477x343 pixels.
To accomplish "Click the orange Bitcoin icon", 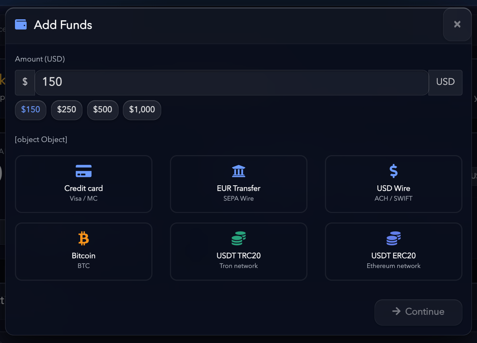I will tap(84, 238).
